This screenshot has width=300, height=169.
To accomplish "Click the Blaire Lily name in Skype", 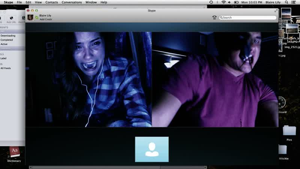I will 45,15.
